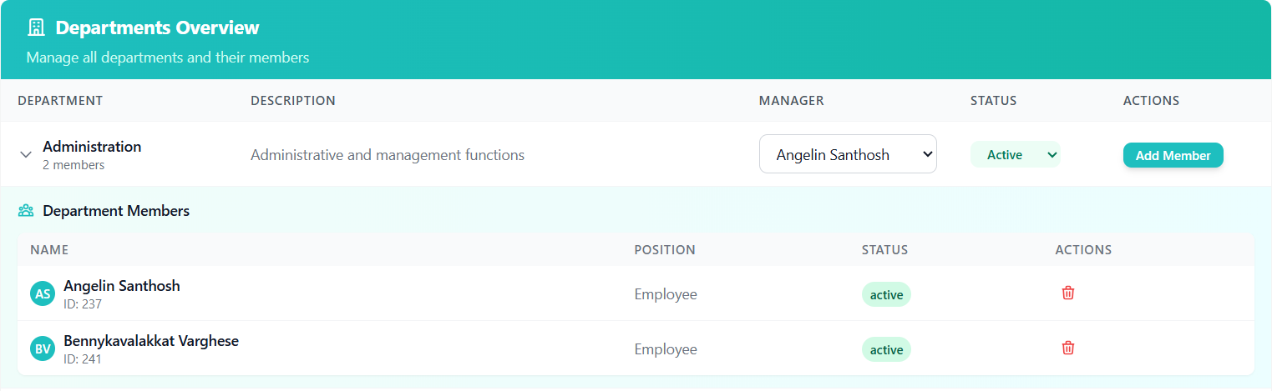Click the Department Members group icon
The width and height of the screenshot is (1272, 391).
click(x=26, y=211)
